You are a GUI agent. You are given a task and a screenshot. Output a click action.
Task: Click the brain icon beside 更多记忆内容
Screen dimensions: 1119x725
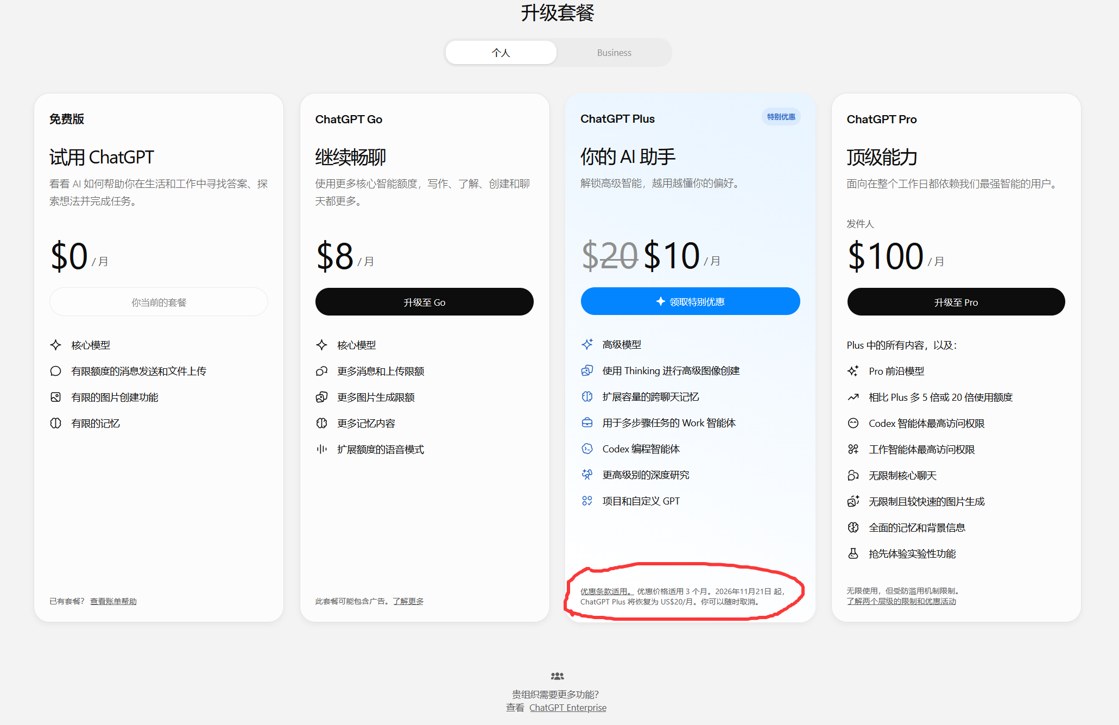click(321, 423)
